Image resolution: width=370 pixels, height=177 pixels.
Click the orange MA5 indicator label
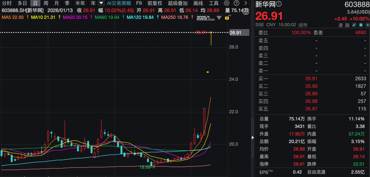[x=13, y=17]
